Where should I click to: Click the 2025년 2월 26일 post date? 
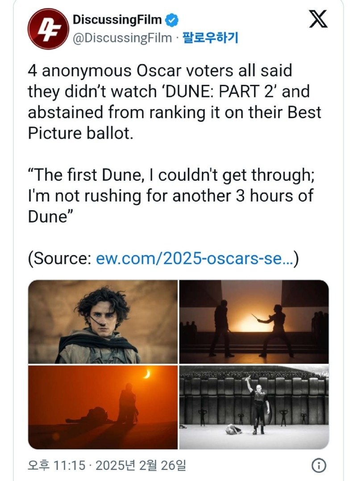pos(137,465)
